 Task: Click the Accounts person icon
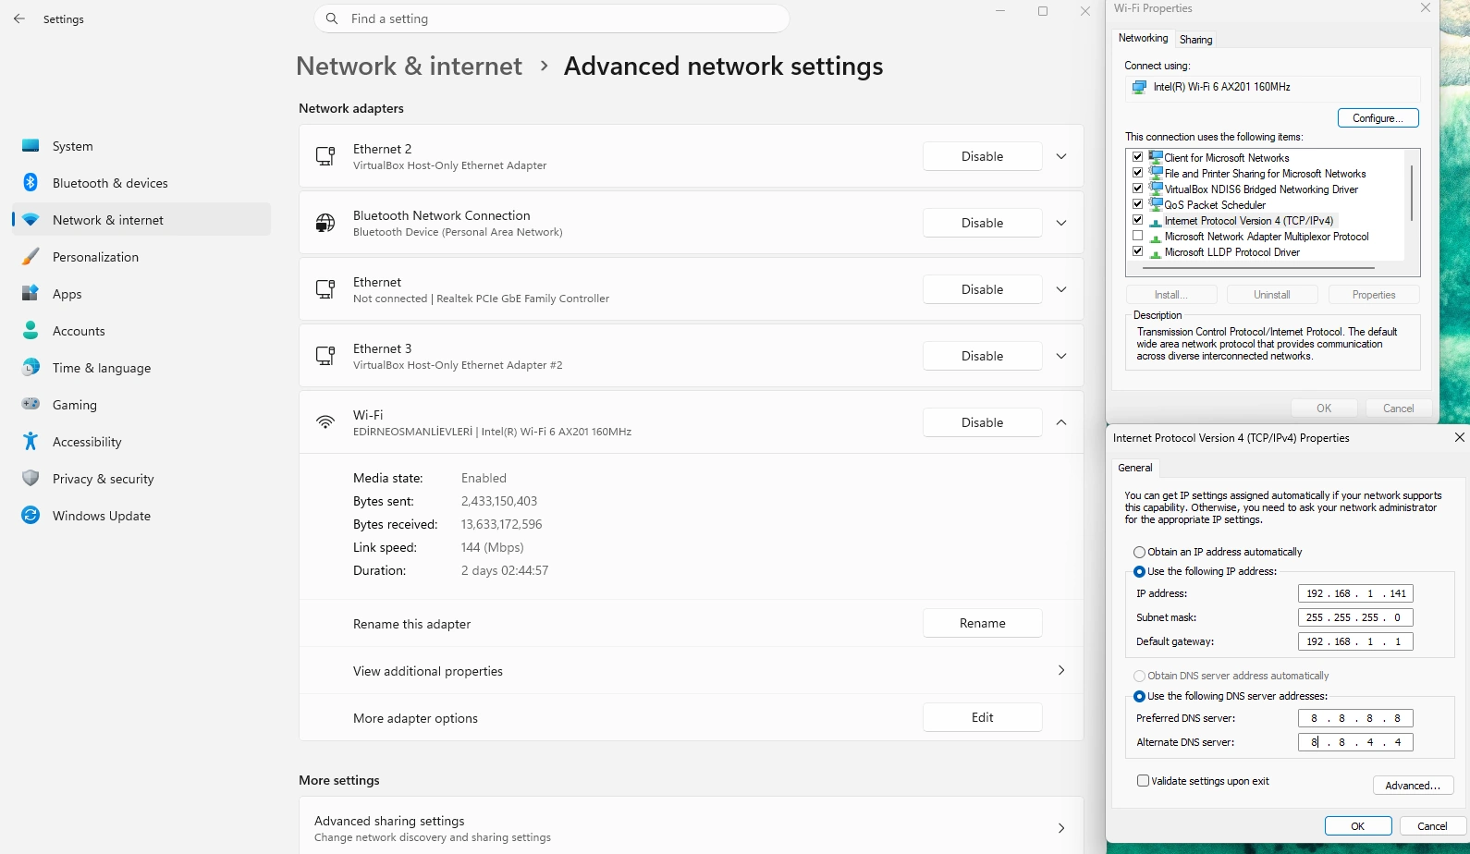[31, 331]
